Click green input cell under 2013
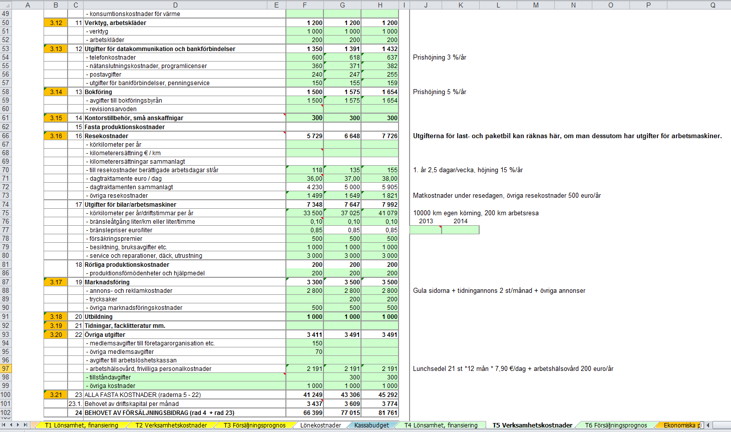Viewport: 731px width, 432px height. (426, 230)
